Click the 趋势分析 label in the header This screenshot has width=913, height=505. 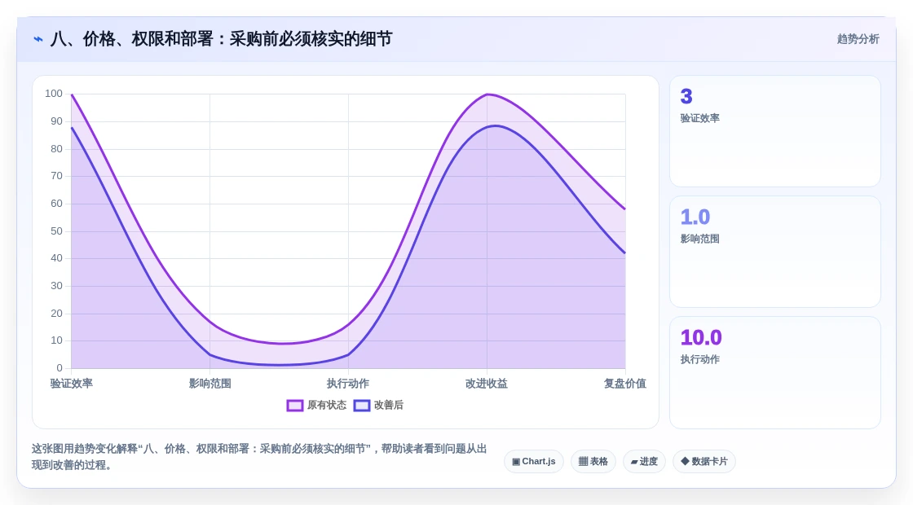tap(858, 39)
